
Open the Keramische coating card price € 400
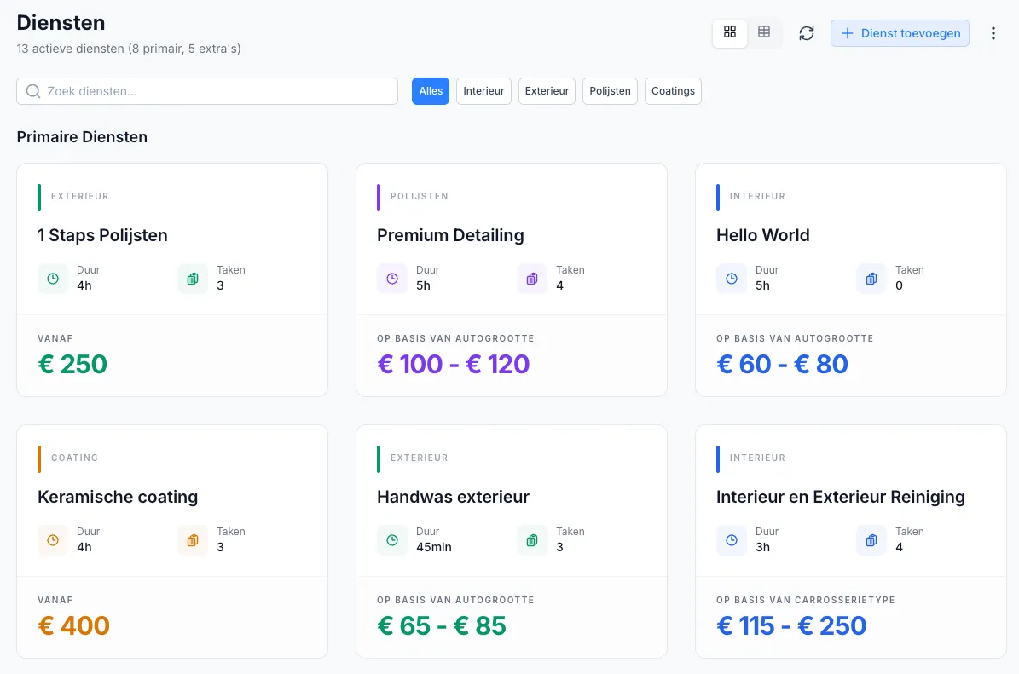[x=73, y=625]
